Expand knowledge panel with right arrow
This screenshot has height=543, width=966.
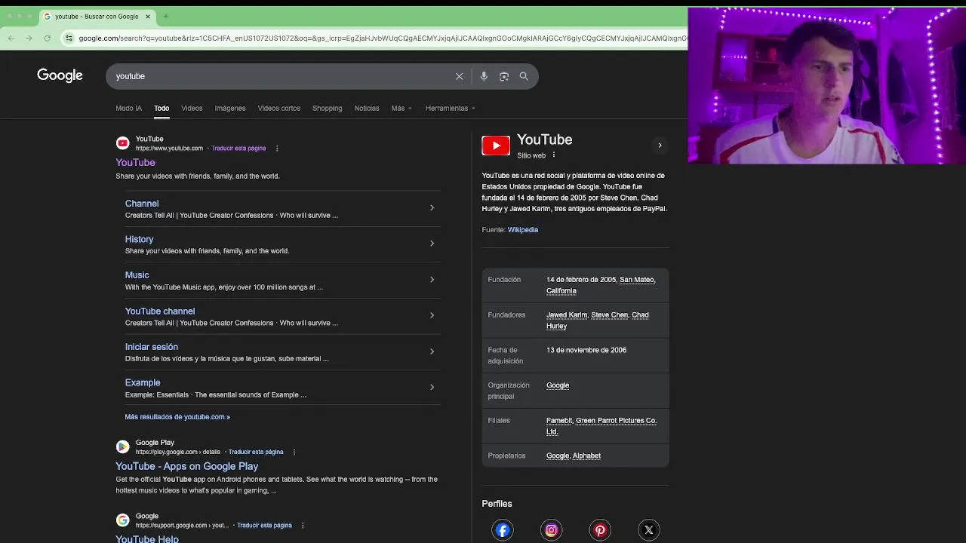point(660,146)
